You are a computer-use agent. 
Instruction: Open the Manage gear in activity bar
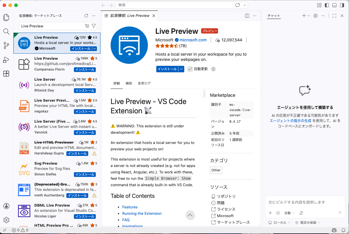pos(6,220)
